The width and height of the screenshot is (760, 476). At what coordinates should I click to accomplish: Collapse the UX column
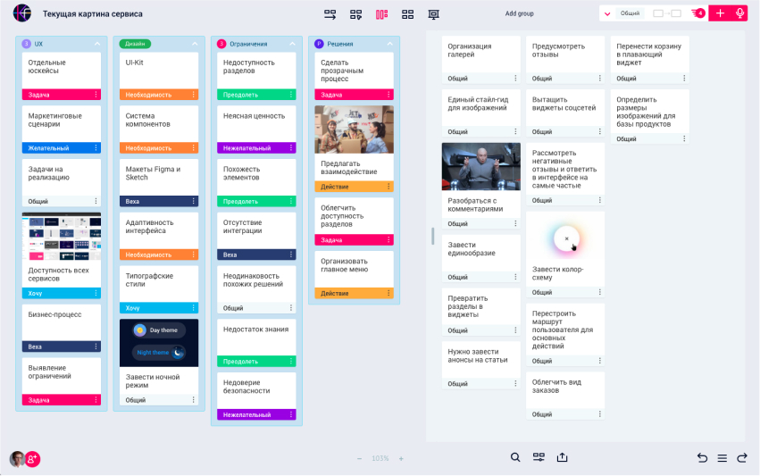click(x=97, y=44)
